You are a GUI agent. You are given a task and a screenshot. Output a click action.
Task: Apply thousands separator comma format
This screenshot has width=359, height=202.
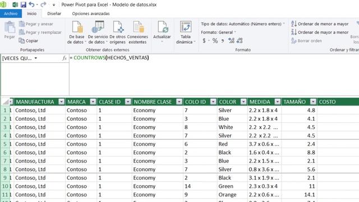pos(223,41)
